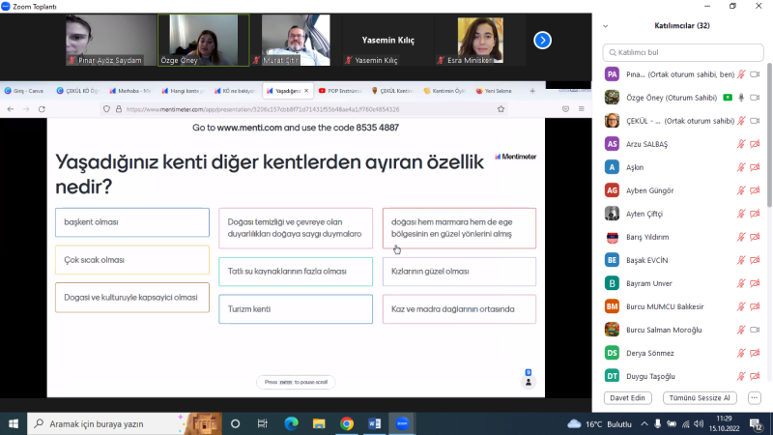Bookmark page with the star icon
This screenshot has height=435, width=773.
501,109
